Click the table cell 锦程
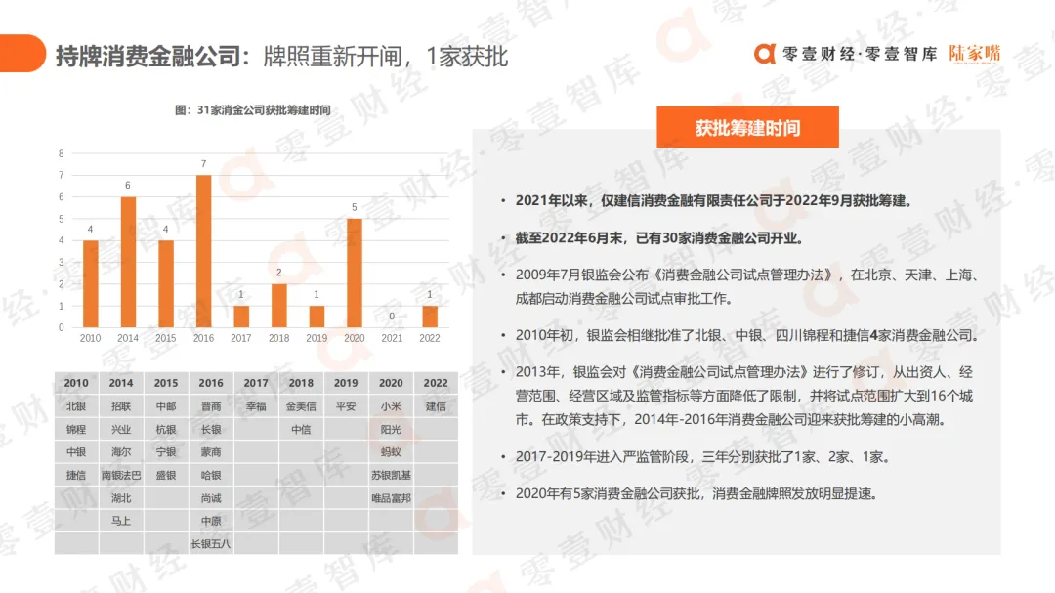The height and width of the screenshot is (593, 1055). [x=76, y=430]
